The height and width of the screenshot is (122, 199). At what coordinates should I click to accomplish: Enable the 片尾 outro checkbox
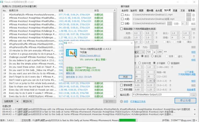pyautogui.click(x=122, y=19)
